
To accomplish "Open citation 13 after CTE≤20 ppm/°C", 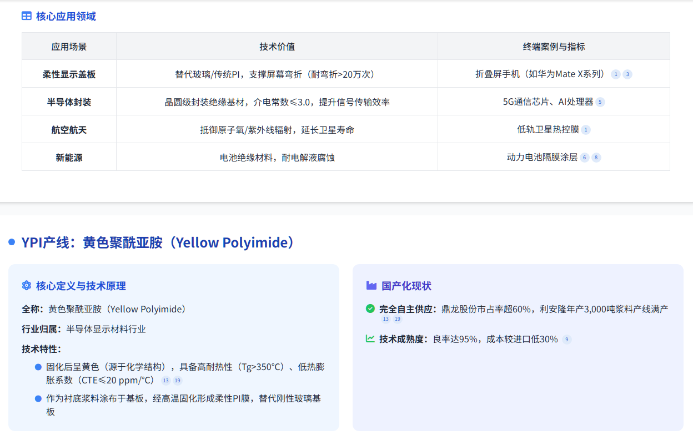I will 165,381.
